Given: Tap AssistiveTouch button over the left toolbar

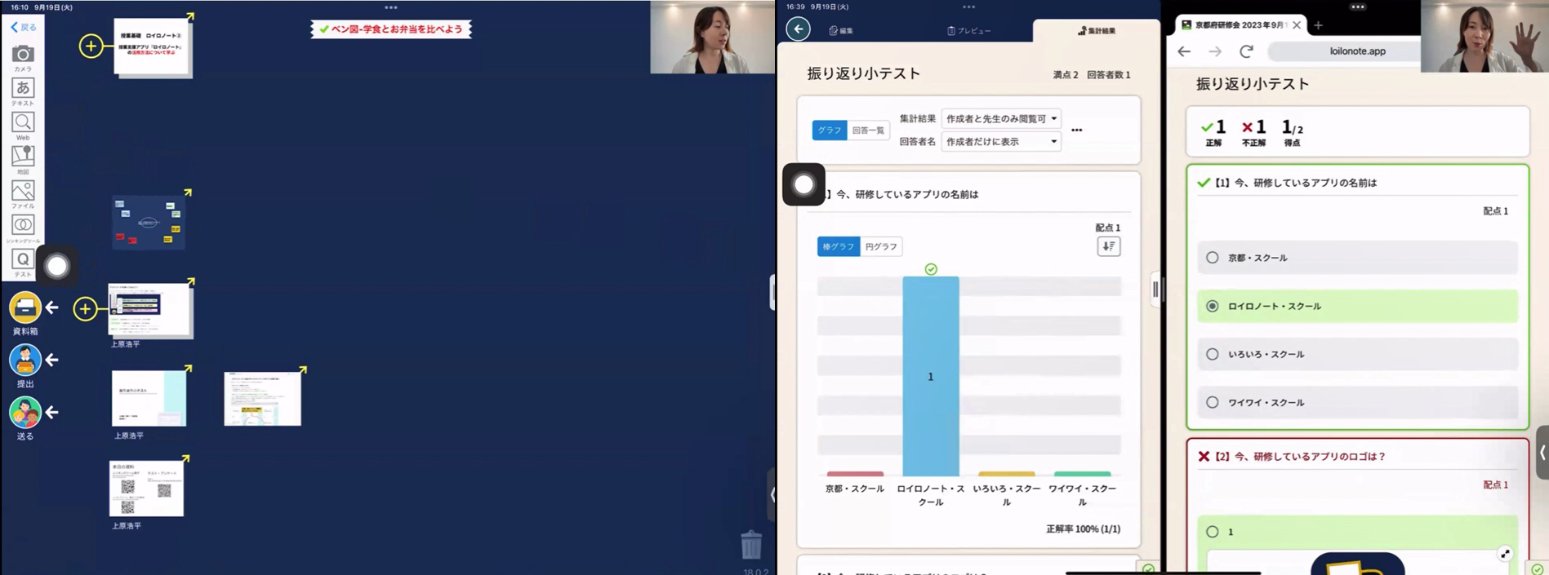Looking at the screenshot, I should tap(57, 266).
